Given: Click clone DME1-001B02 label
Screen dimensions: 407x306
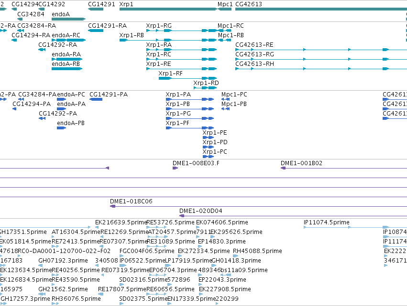Looking at the screenshot, I should [x=301, y=163].
